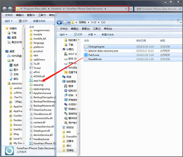Expand the front address bar dropdown arrow
Viewport: 183px width, 157px height.
click(181, 22)
